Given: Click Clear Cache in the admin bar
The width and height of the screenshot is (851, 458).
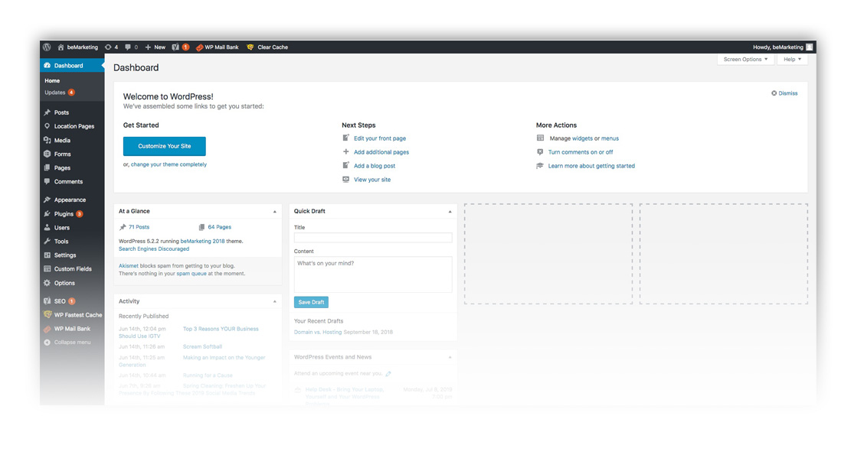Looking at the screenshot, I should click(267, 47).
